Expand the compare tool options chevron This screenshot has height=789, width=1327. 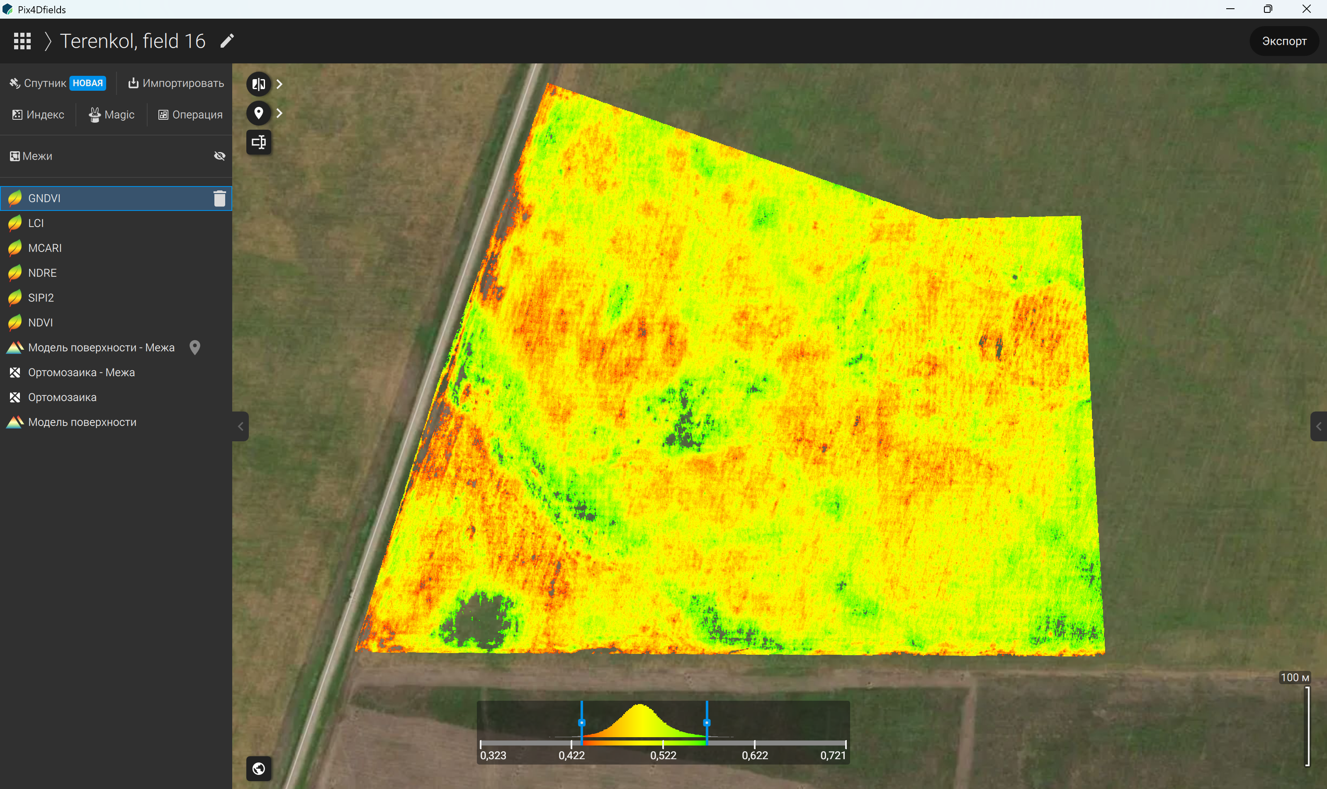(x=279, y=84)
